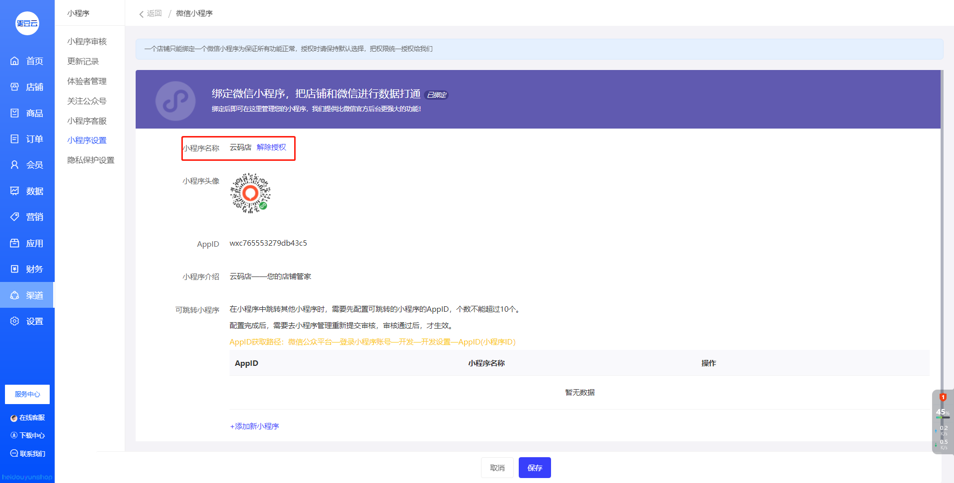Open 小程序客服 submenu item
This screenshot has width=954, height=483.
pos(87,121)
